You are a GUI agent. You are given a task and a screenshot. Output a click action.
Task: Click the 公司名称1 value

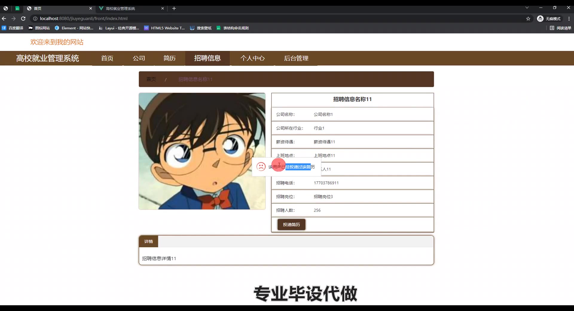[323, 115]
